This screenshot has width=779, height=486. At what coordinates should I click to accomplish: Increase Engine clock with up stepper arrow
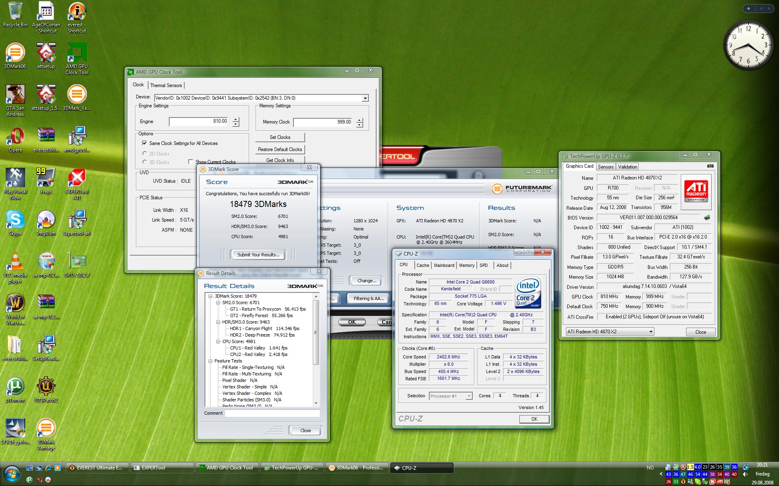[236, 119]
